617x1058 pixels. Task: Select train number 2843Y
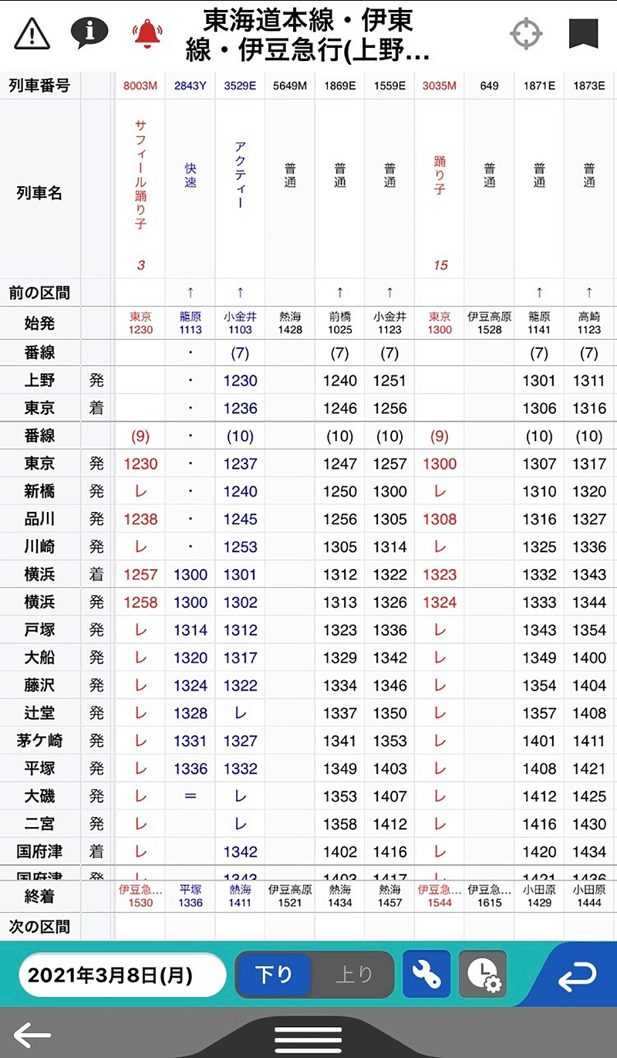click(190, 86)
